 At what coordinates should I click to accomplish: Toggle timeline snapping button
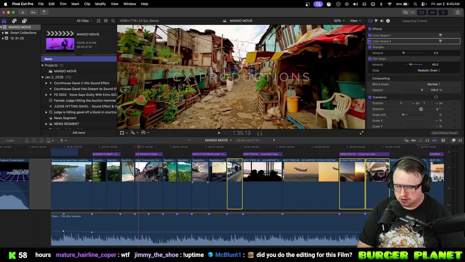pyautogui.click(x=434, y=140)
